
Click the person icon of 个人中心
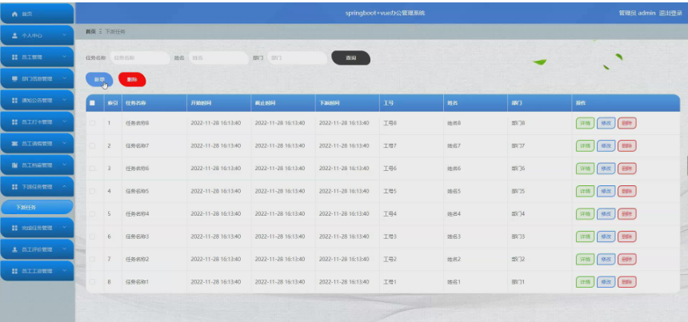(14, 35)
